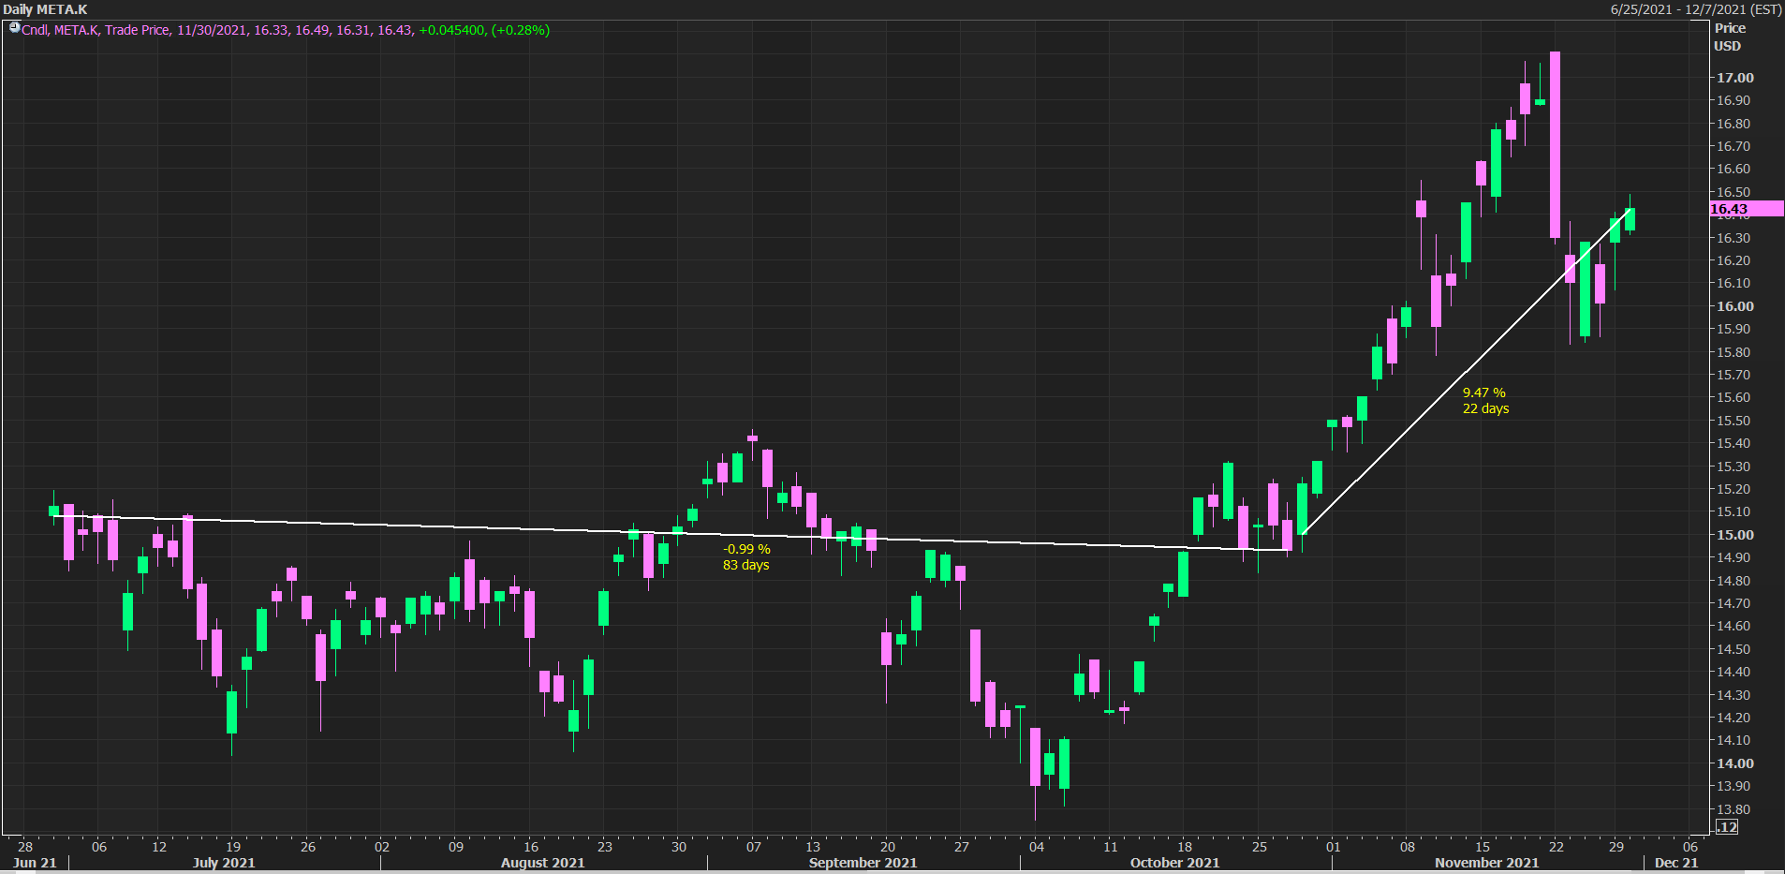This screenshot has width=1785, height=874.
Task: Click the 14.50 price axis label
Action: tap(1733, 649)
